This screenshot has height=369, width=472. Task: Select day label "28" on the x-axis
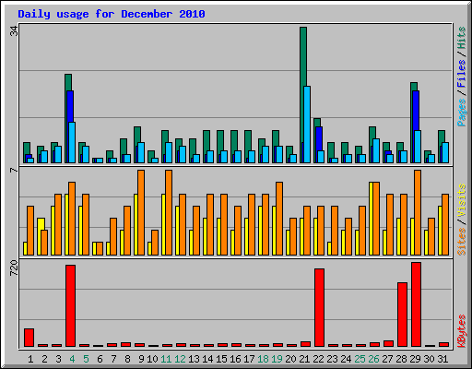pos(401,359)
